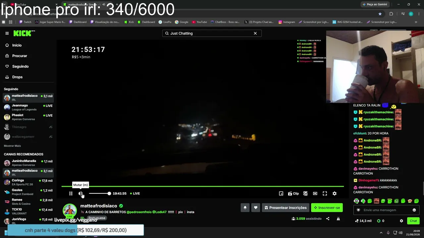Click ofcblunt username in chat
The image size is (424, 238).
(x=359, y=134)
